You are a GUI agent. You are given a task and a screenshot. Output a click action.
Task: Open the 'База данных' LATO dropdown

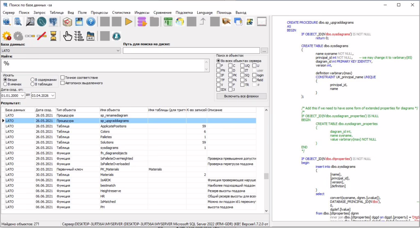pos(118,50)
